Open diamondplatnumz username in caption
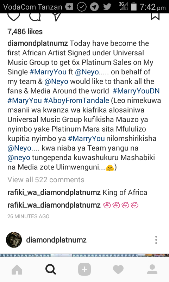The image size is (169, 282). click(x=38, y=43)
